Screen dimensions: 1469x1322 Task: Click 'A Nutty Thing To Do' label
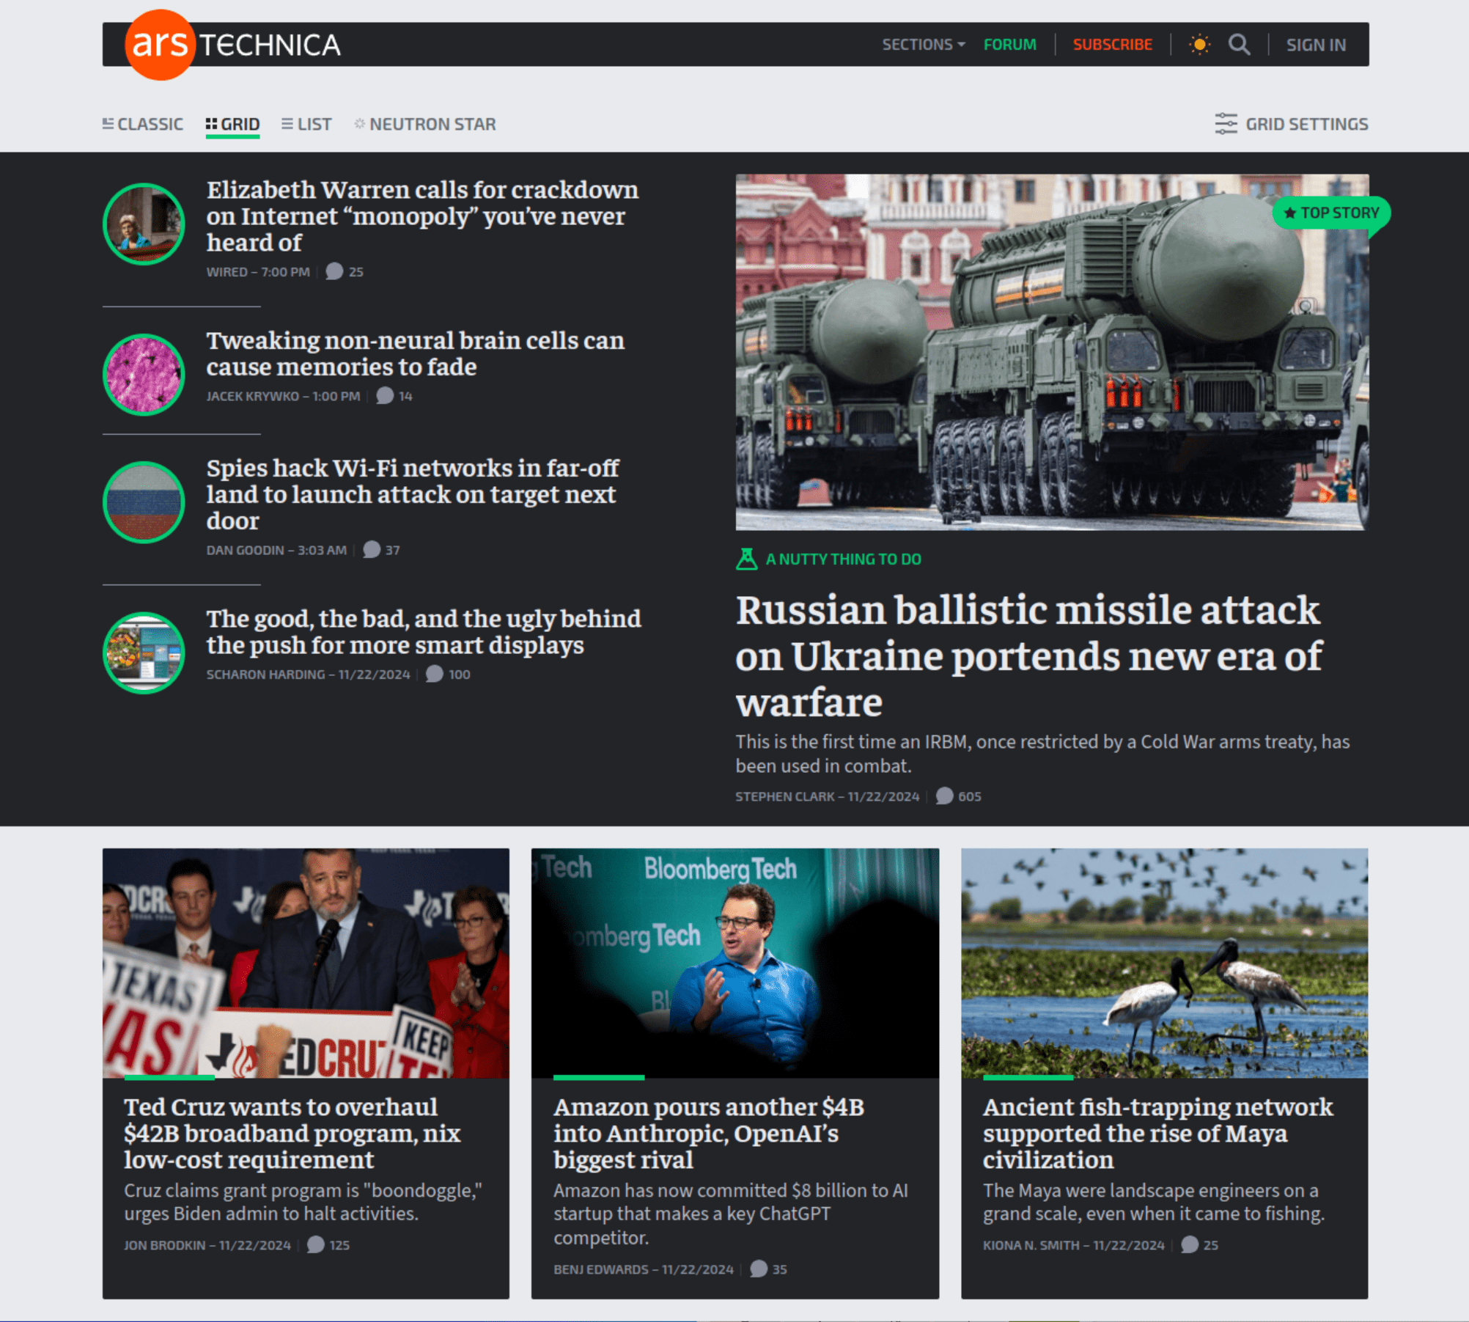point(844,559)
